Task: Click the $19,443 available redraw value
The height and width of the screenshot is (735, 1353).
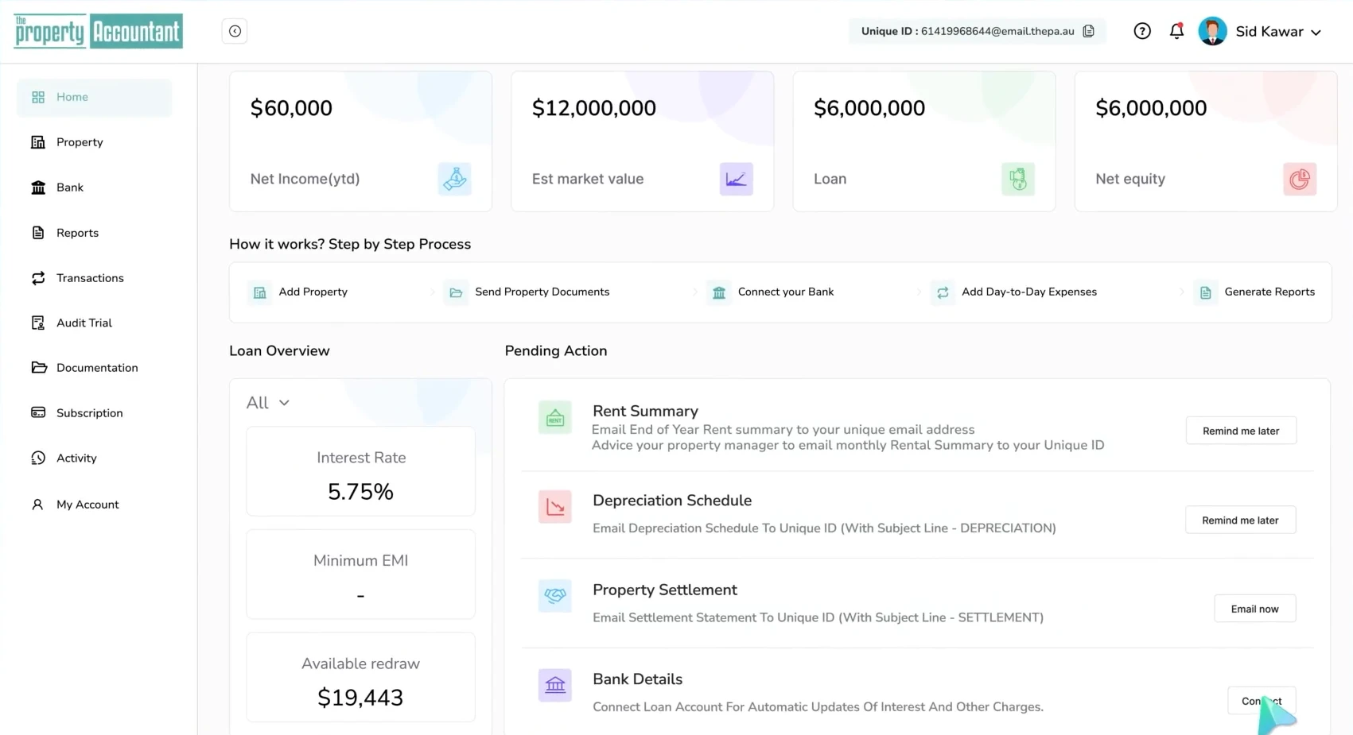Action: point(360,698)
